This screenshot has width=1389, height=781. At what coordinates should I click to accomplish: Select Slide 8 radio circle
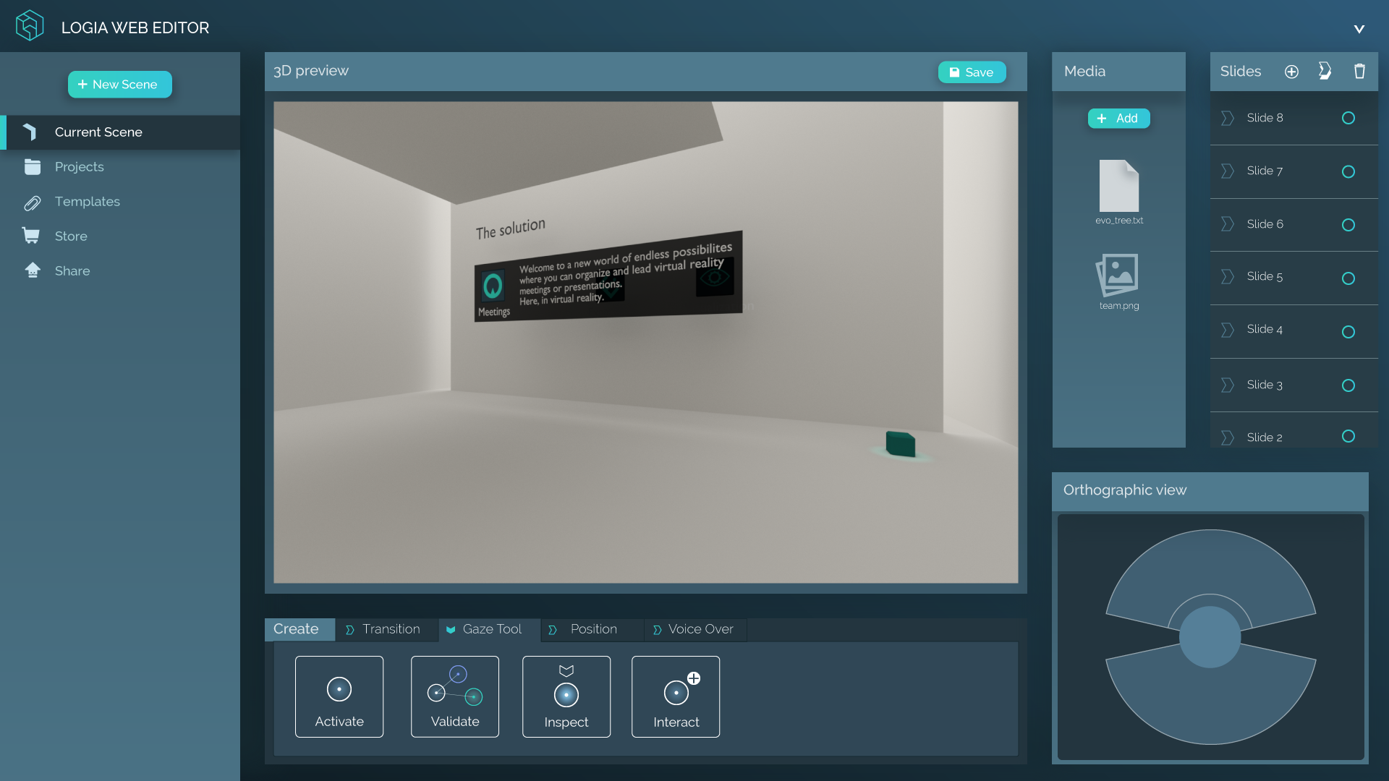[1348, 118]
